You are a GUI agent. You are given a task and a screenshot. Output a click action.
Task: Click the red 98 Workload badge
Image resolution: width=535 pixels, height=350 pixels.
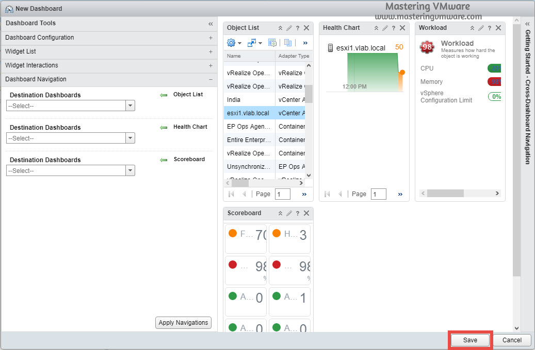tap(427, 47)
